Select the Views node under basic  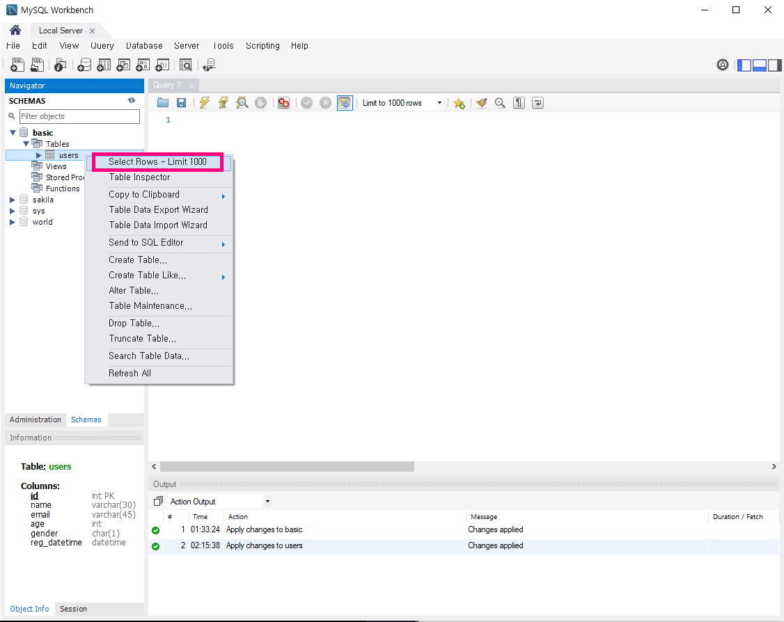(56, 166)
